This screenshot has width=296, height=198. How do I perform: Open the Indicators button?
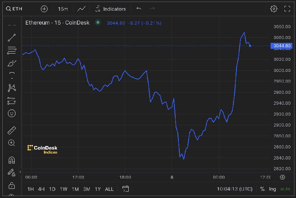(x=110, y=9)
